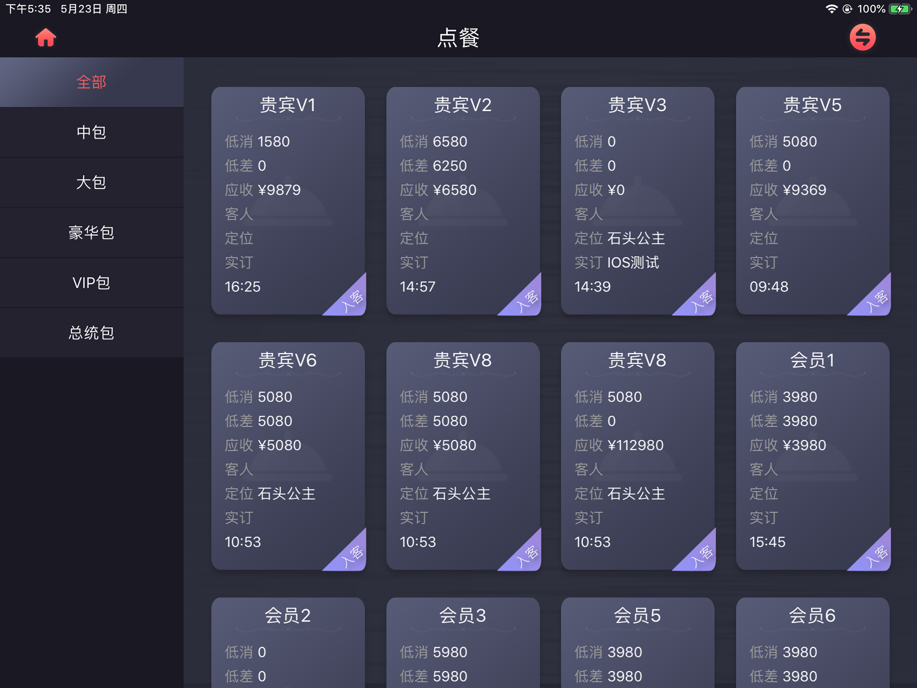The height and width of the screenshot is (688, 917).
Task: Click the 低消 6580 text on 贵宾V2
Action: [433, 142]
